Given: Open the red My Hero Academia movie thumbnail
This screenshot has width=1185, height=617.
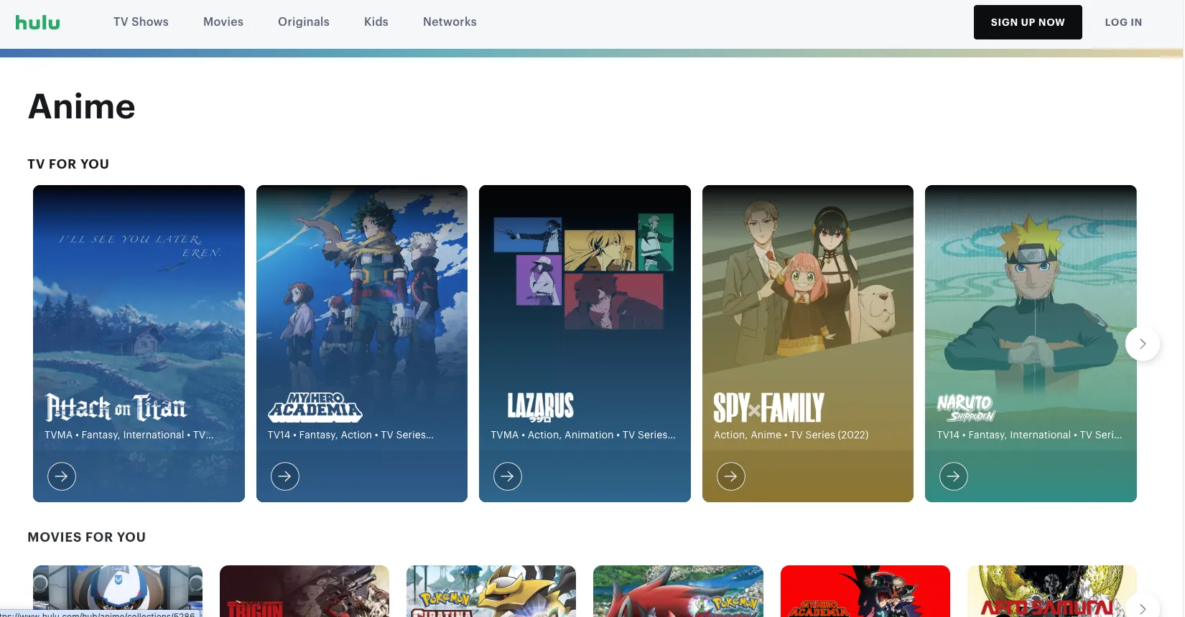Looking at the screenshot, I should click(865, 591).
